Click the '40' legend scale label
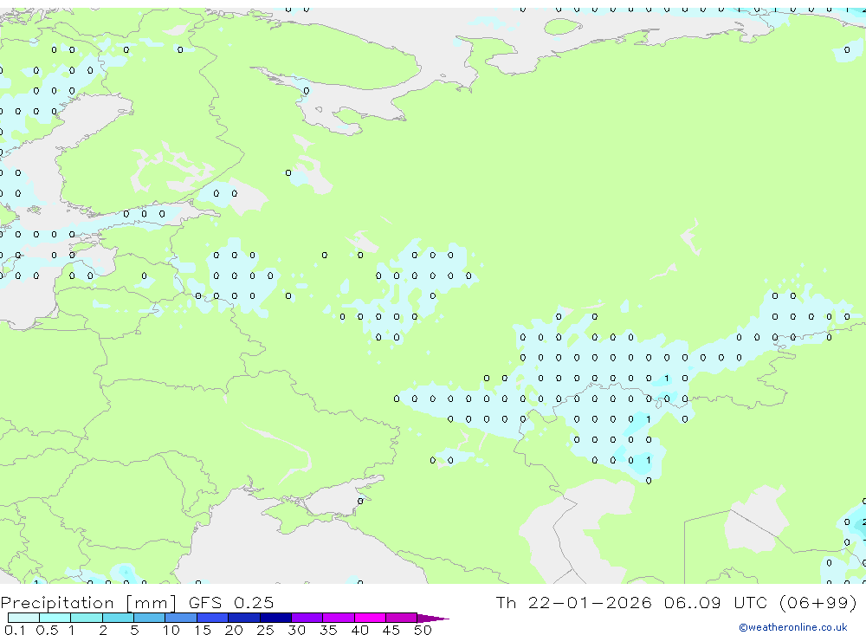Viewport: 866px width, 635px height. coord(360,630)
